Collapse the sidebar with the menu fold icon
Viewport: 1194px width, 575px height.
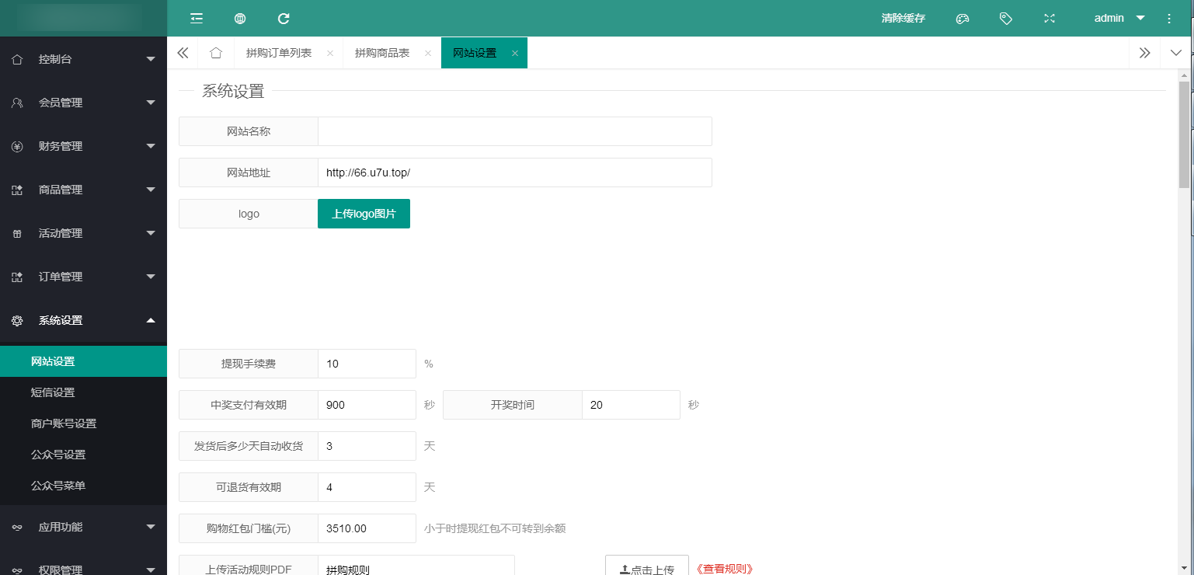tap(197, 18)
